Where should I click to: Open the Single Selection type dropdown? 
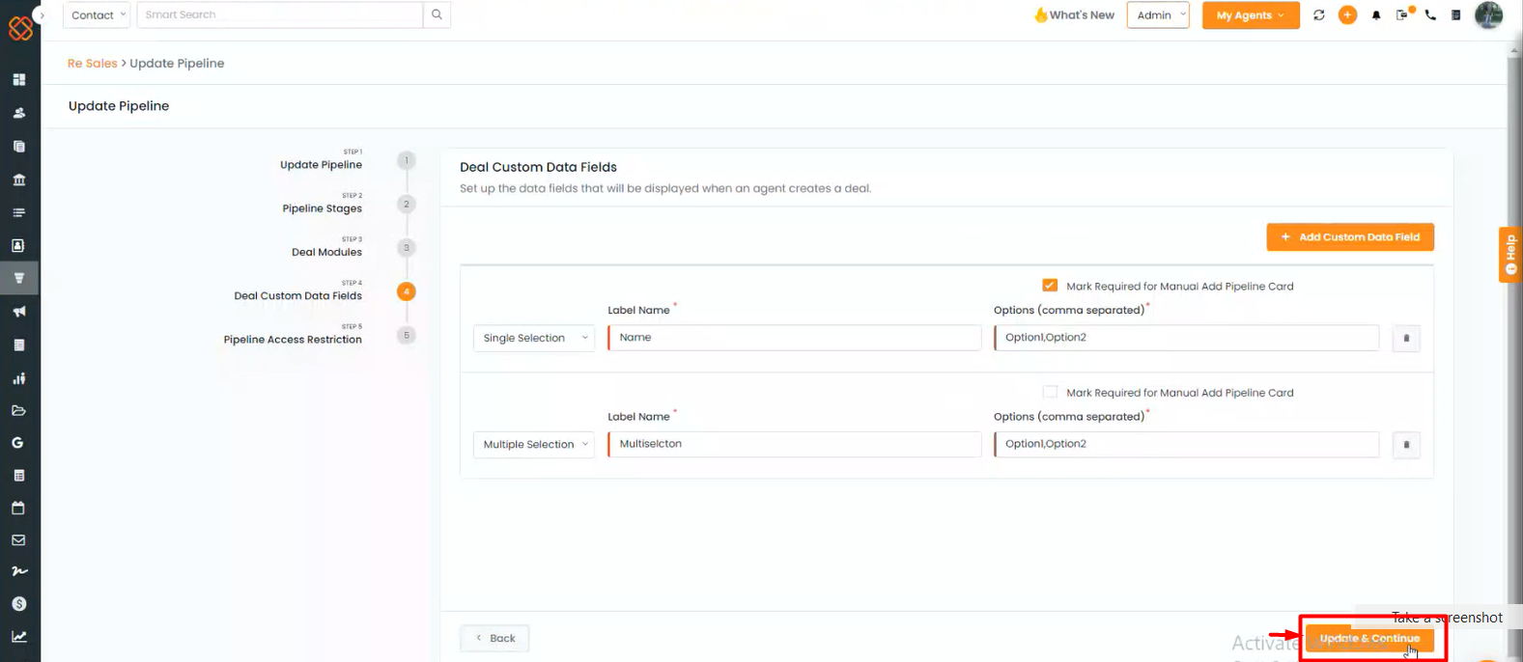pyautogui.click(x=534, y=338)
